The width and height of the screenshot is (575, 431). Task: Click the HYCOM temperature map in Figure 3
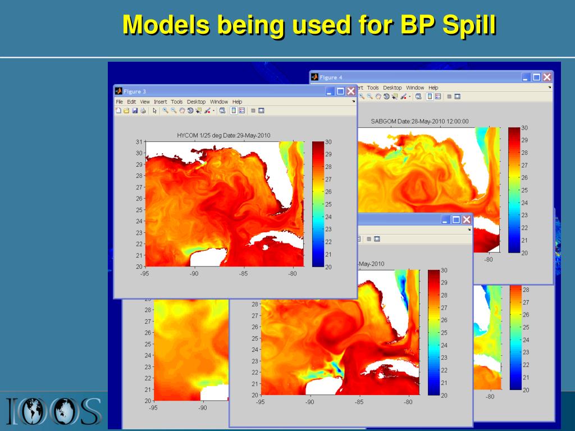coord(225,204)
